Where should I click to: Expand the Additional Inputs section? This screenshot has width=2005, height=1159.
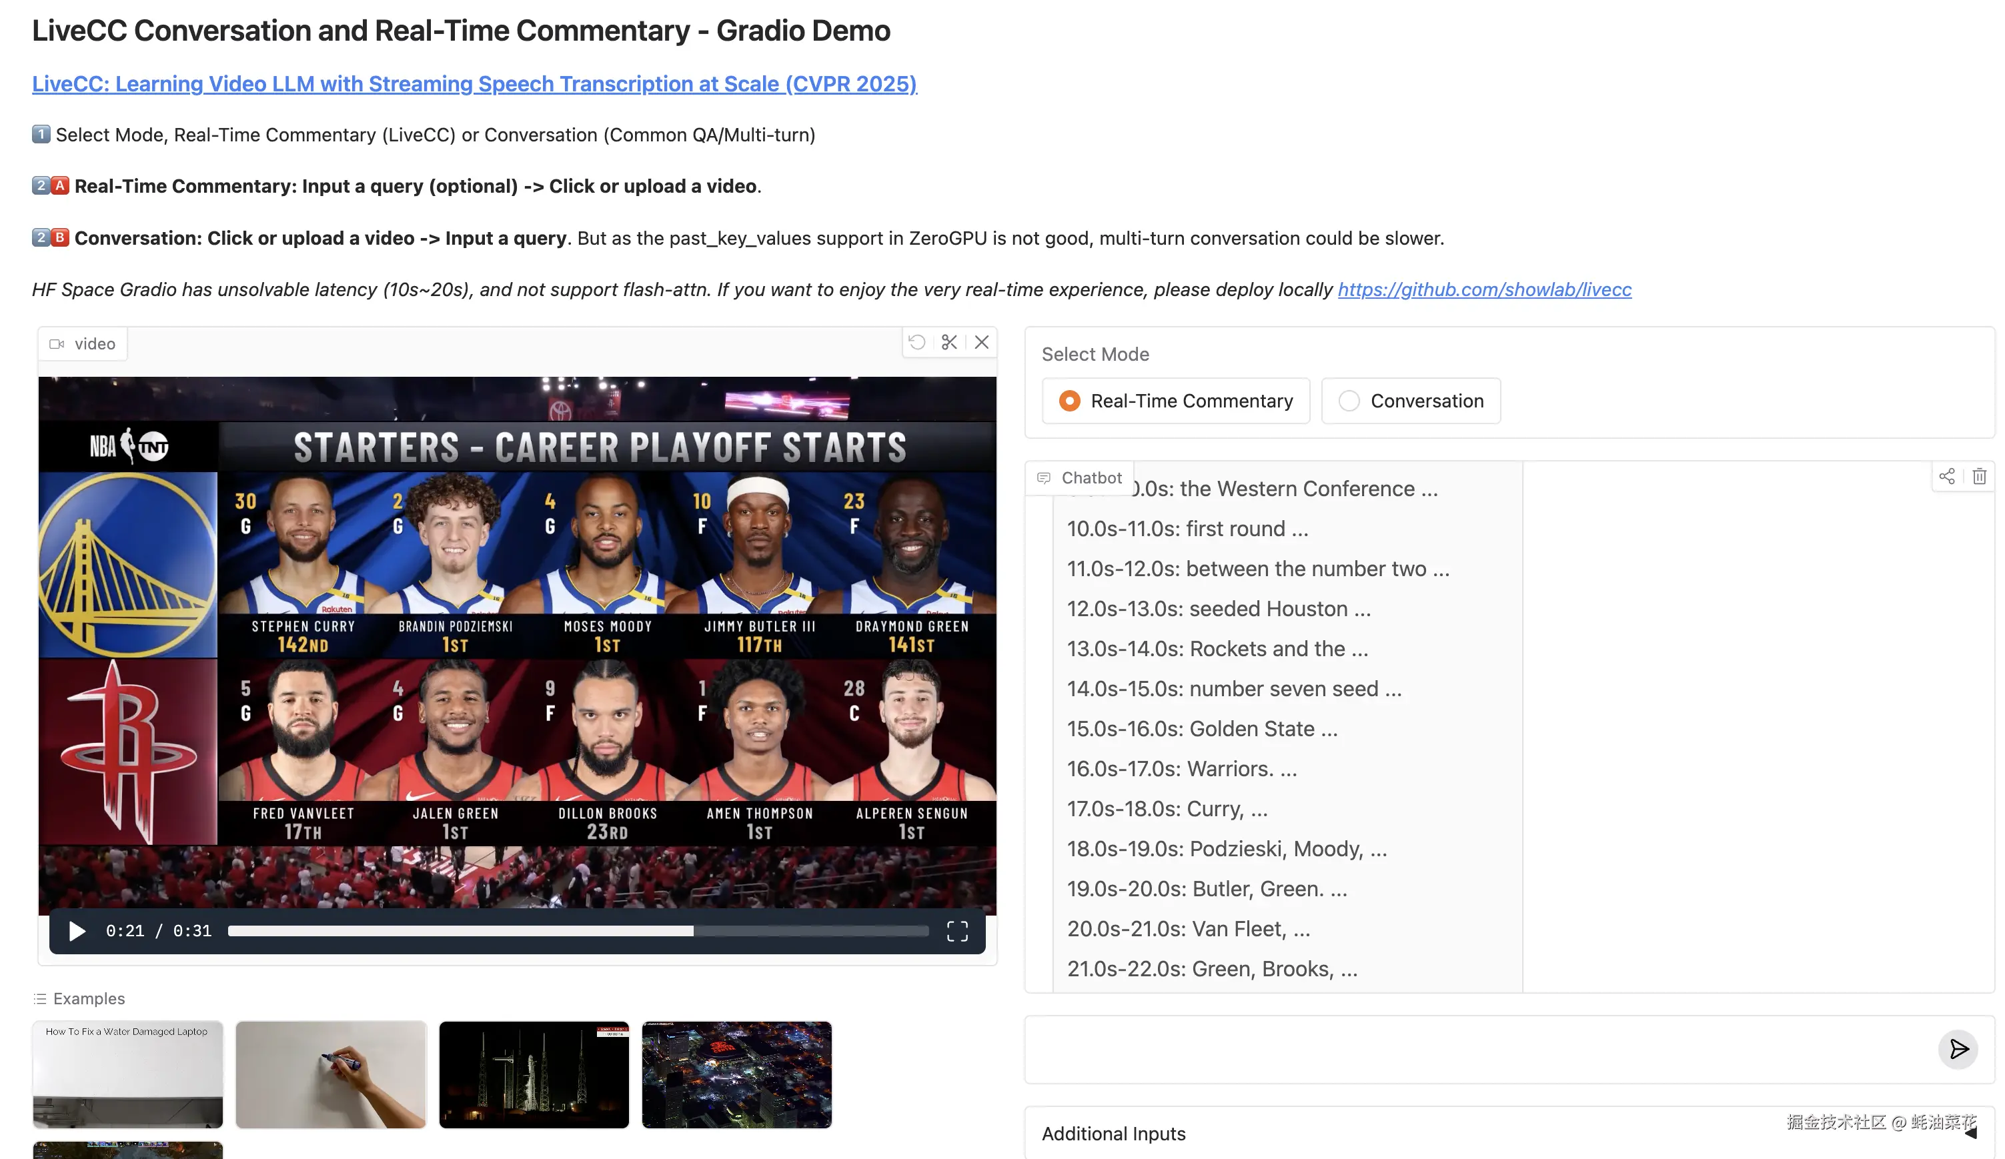pyautogui.click(x=1114, y=1133)
